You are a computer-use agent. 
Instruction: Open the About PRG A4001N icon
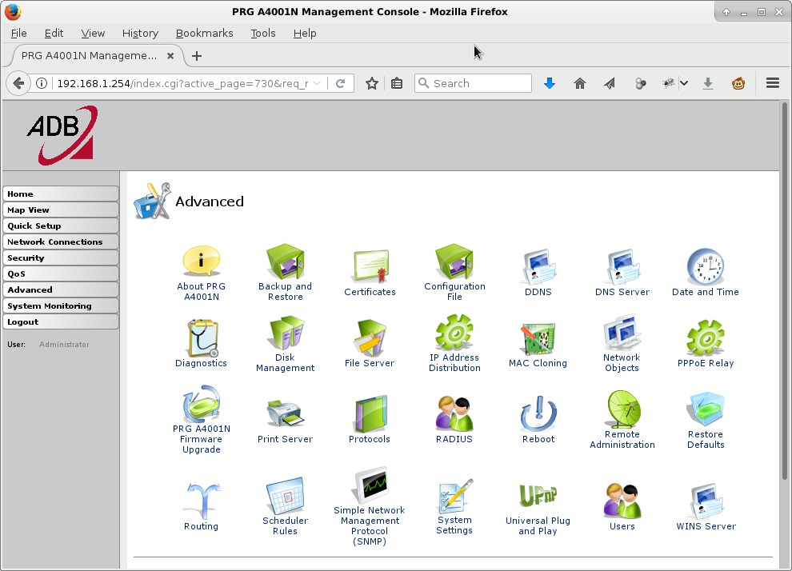point(201,261)
